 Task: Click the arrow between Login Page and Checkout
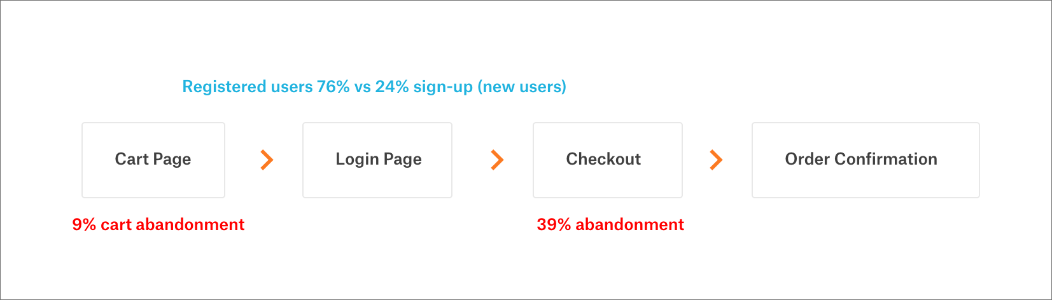pos(497,160)
